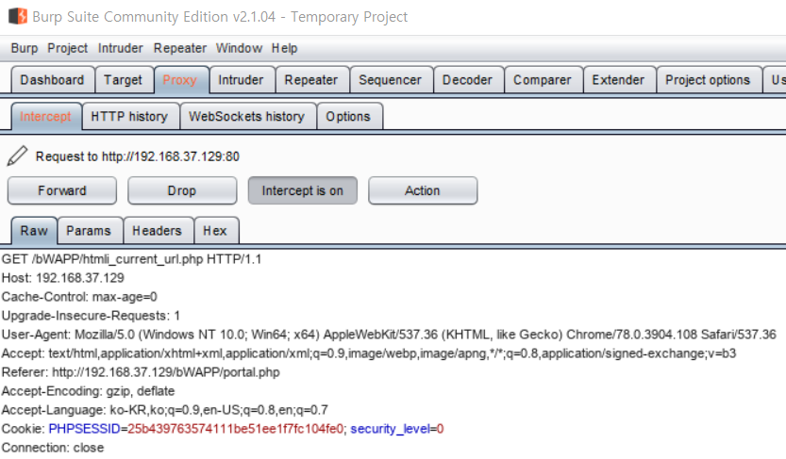
Task: Click the Upgrade-Insecure-Requests: 1 line
Action: (91, 316)
